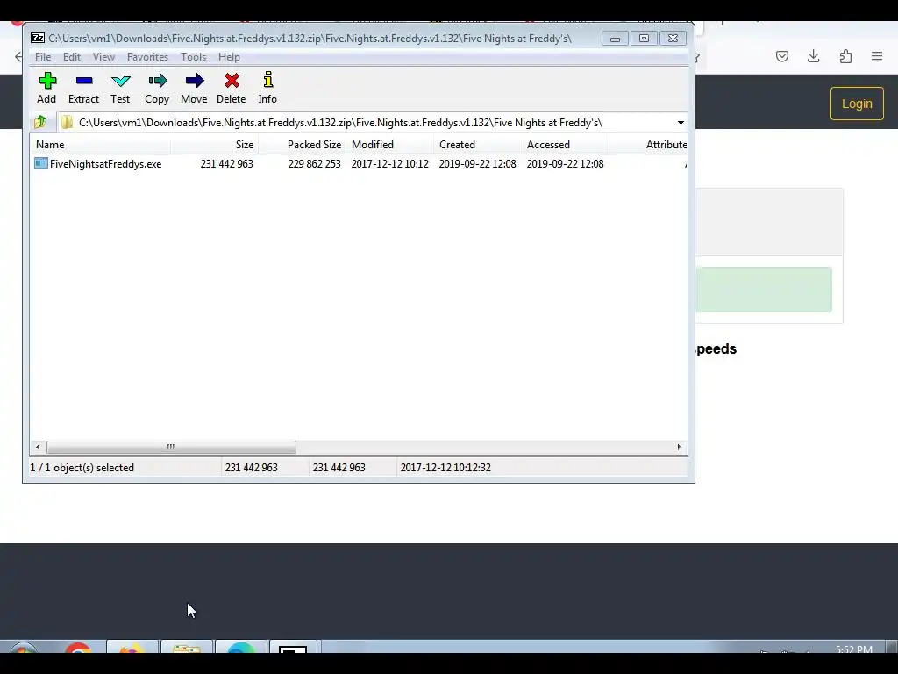The image size is (898, 674).
Task: Click folder icon in address bar
Action: 67,122
